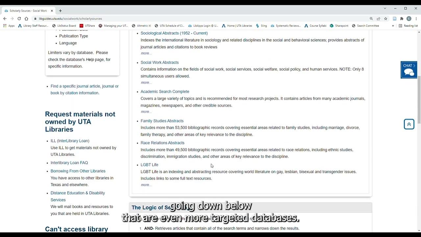Open the Systematic Reviews bookmark

click(x=285, y=26)
